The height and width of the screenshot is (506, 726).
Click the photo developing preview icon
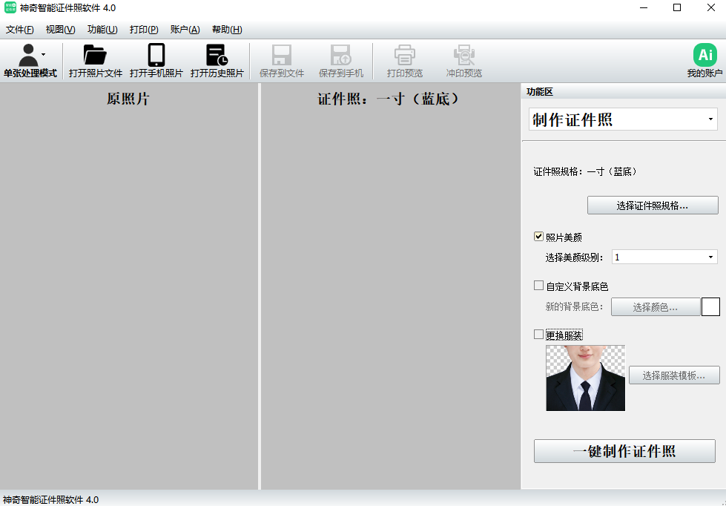(x=464, y=56)
